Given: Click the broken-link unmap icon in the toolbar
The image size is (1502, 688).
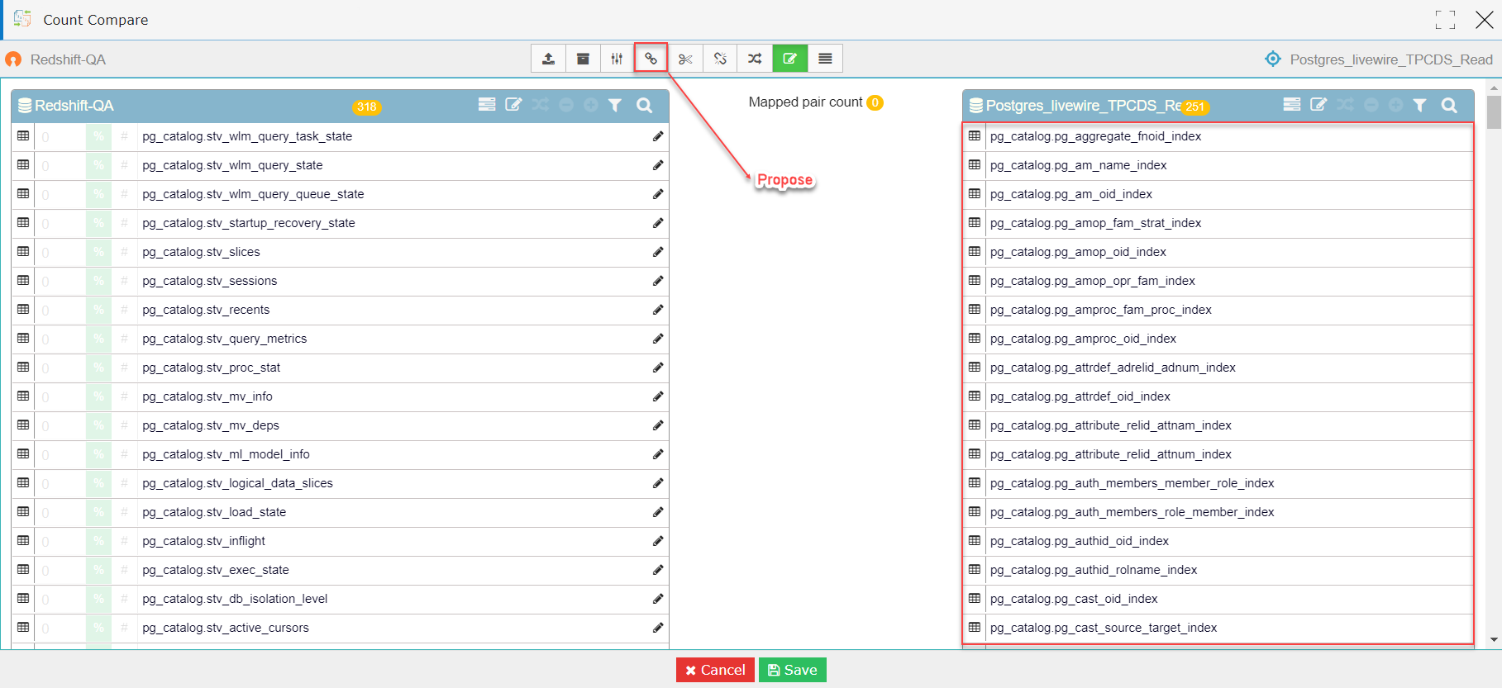Looking at the screenshot, I should coord(720,59).
